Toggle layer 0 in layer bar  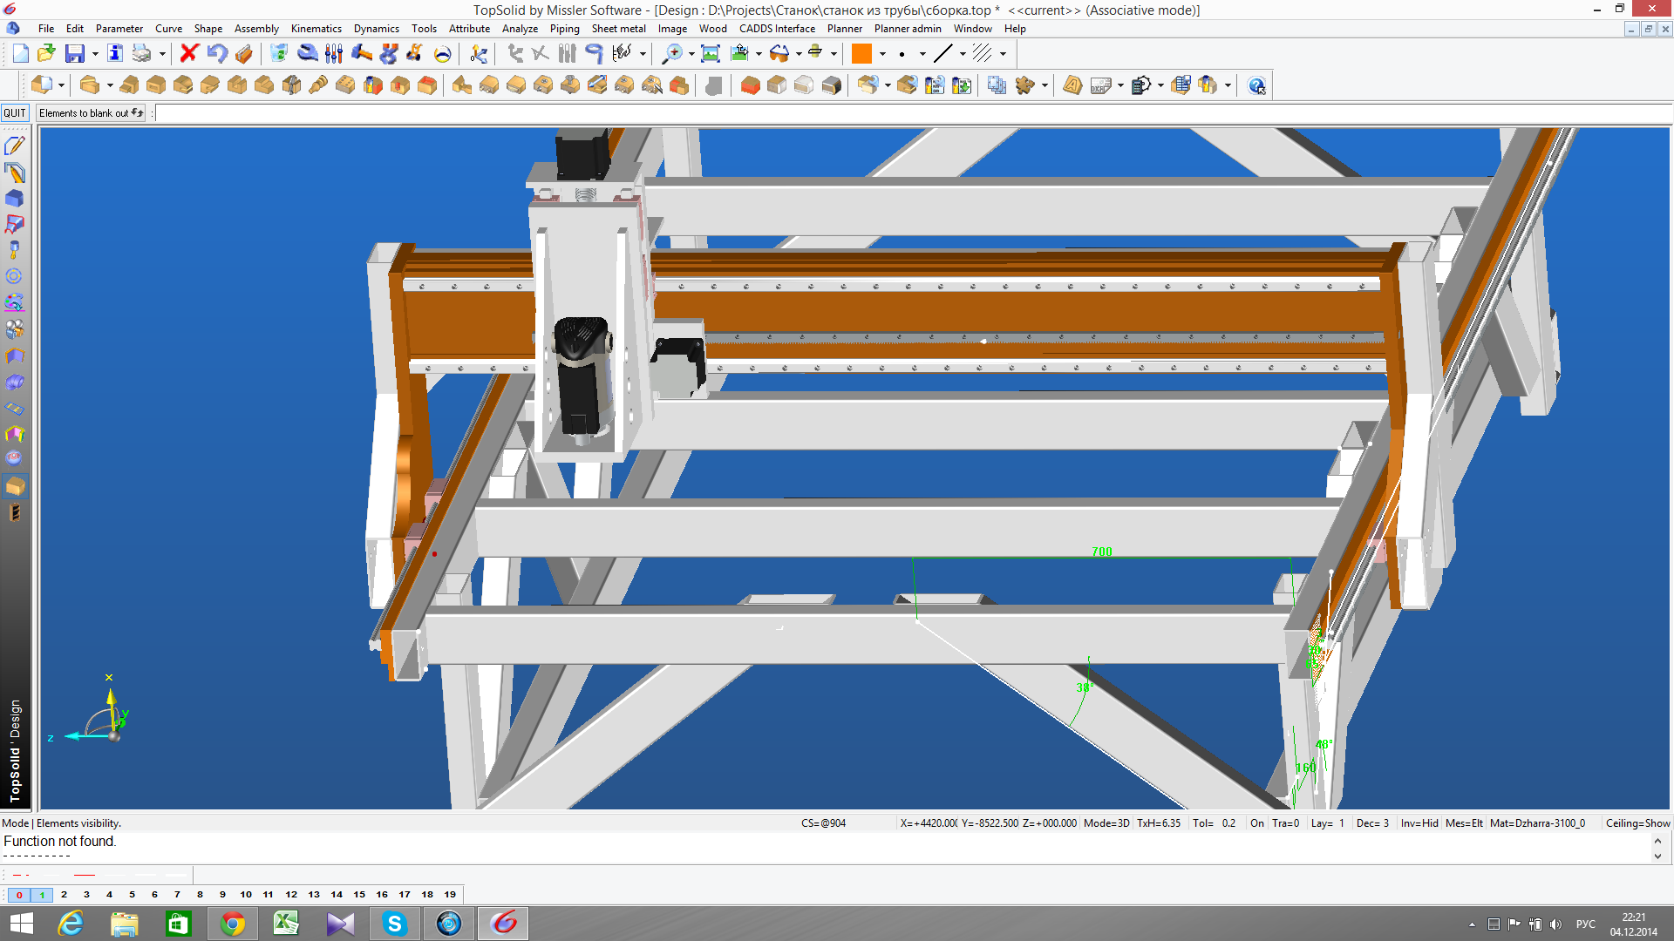point(19,895)
